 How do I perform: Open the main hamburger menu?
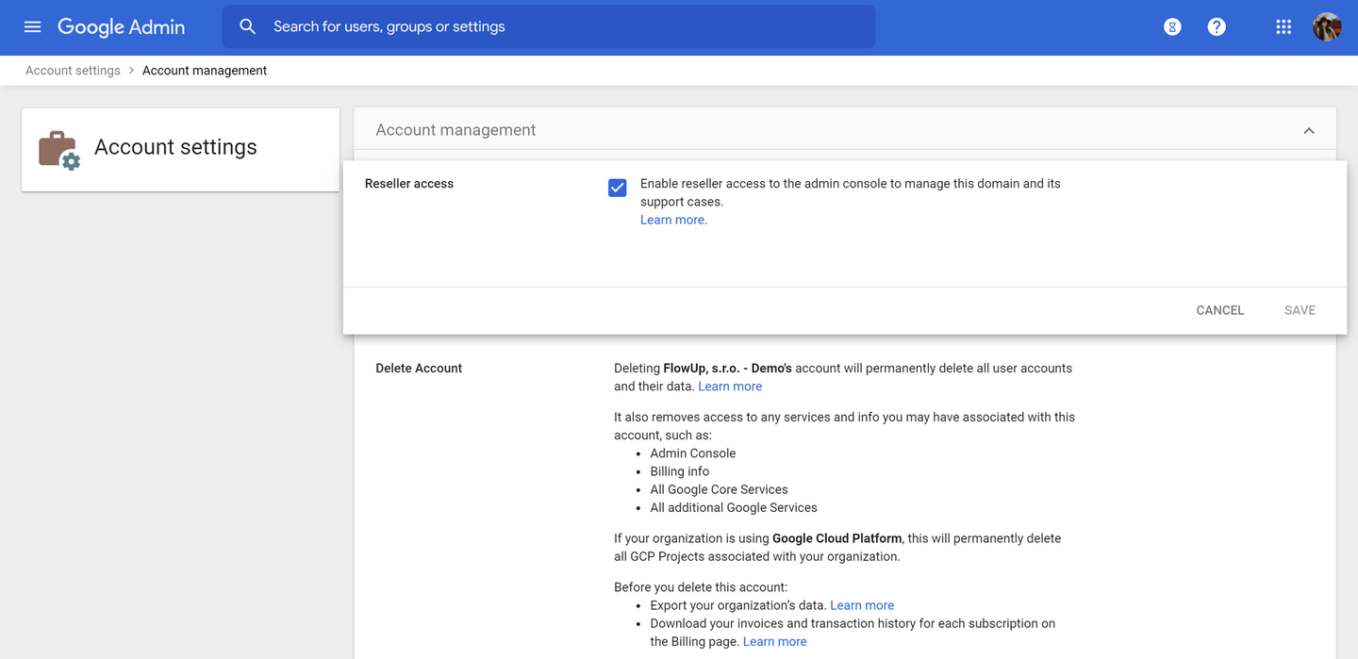[32, 26]
